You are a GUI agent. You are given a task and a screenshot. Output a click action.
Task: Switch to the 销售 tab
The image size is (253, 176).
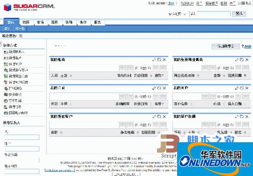(x=26, y=22)
